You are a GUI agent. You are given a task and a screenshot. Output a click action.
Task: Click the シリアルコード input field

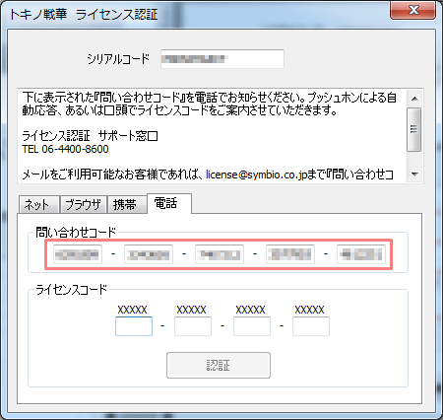(x=222, y=59)
